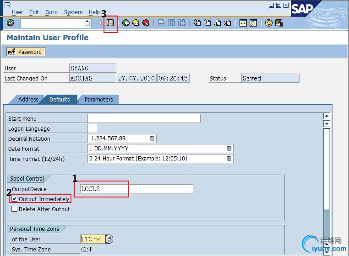Click the Status field showing Saved

pos(270,78)
